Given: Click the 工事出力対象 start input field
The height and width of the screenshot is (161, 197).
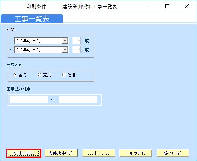Looking at the screenshot, I should tap(29, 100).
